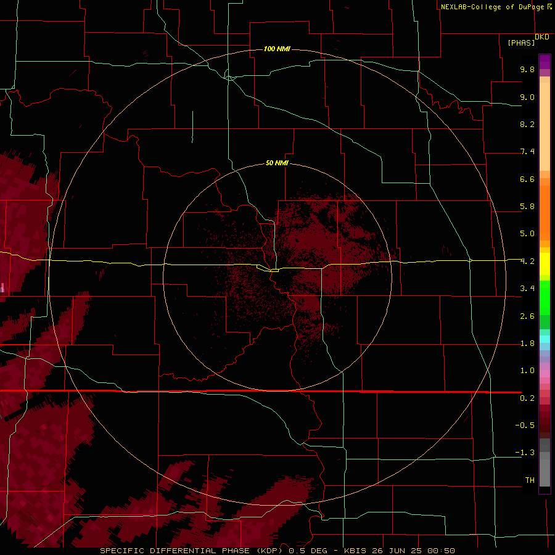Click the large peach segment of the color bar
Viewport: 555px width, 555px height.
point(545,126)
